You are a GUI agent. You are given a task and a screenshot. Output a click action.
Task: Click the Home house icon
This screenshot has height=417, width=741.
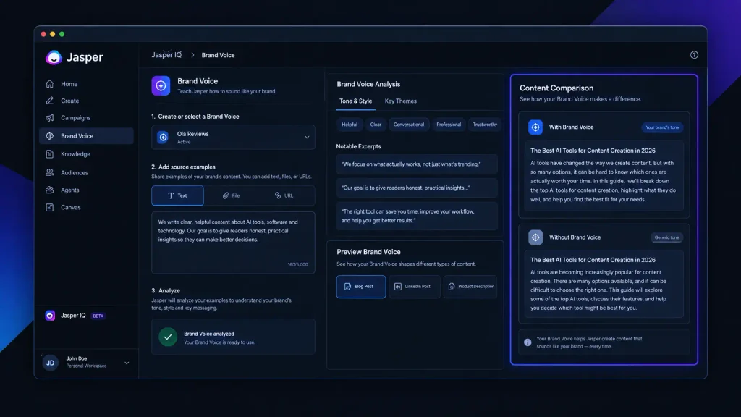(50, 84)
